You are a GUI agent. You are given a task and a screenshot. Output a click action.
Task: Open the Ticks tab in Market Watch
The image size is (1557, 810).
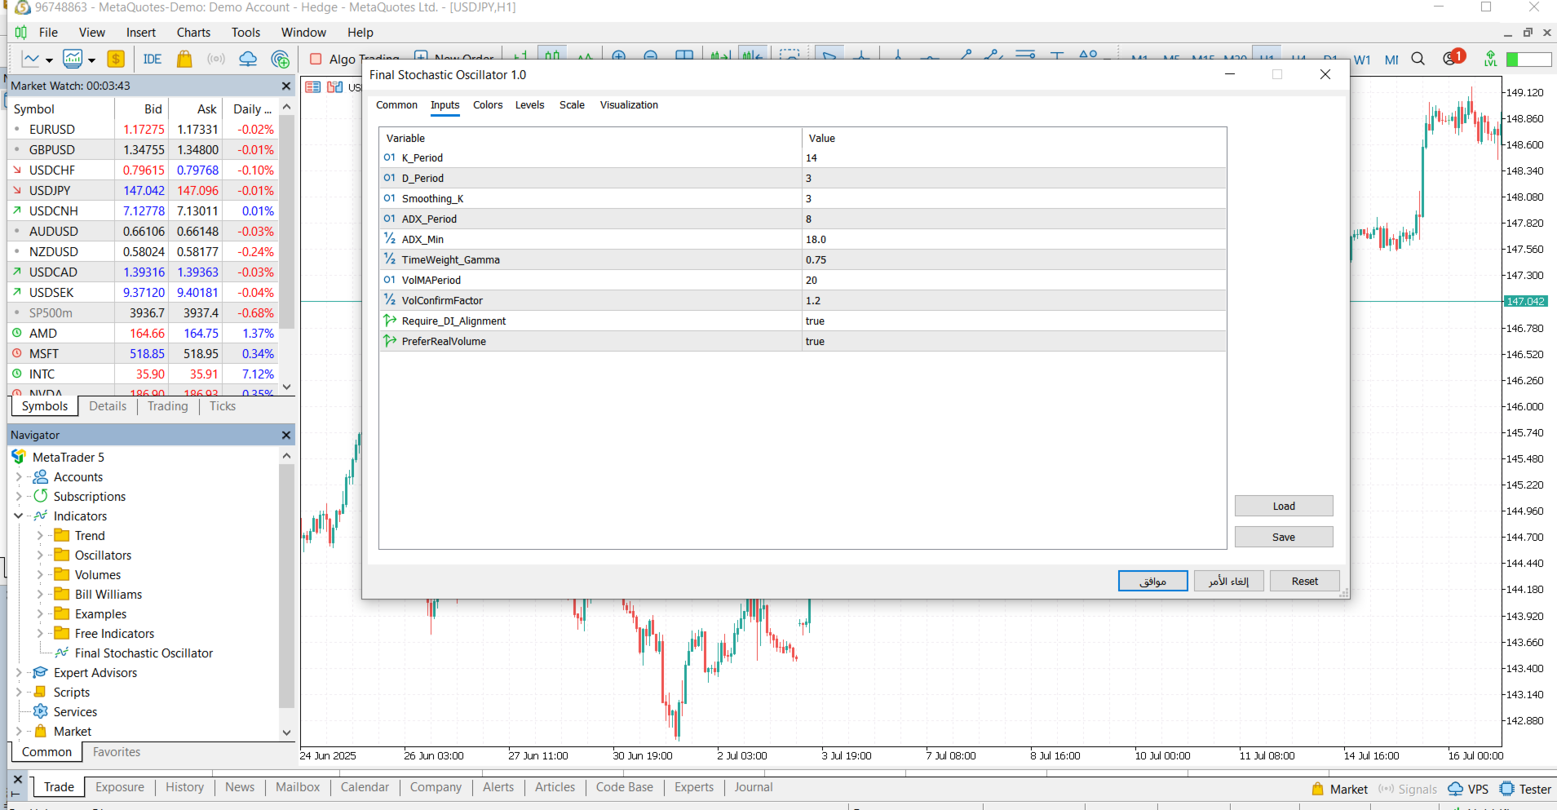223,406
